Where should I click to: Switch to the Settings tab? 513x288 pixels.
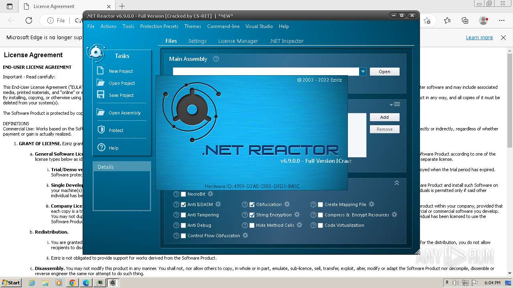(198, 41)
